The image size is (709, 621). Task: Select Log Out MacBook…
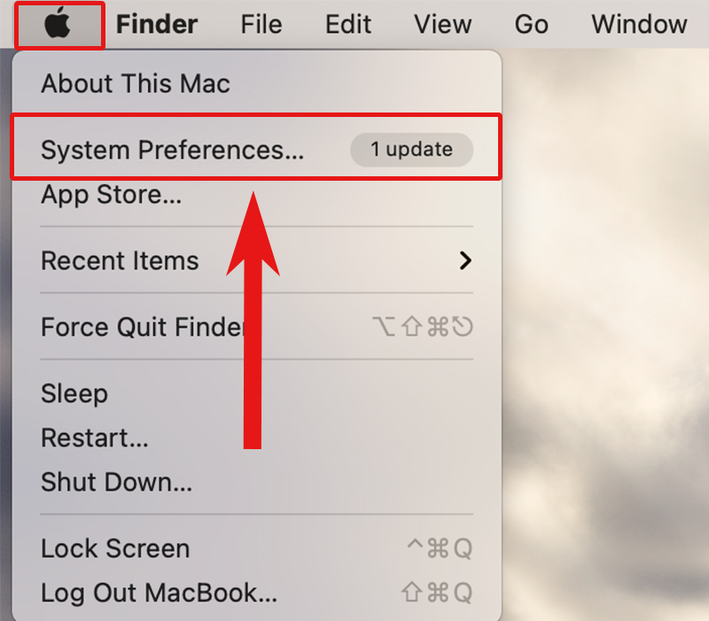[257, 593]
